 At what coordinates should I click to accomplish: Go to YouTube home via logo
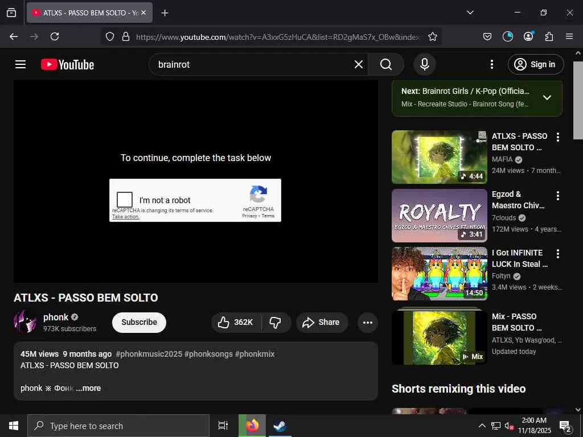click(x=67, y=65)
